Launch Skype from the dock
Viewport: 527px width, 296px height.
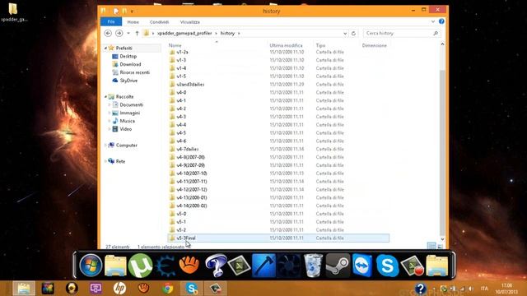coord(387,266)
